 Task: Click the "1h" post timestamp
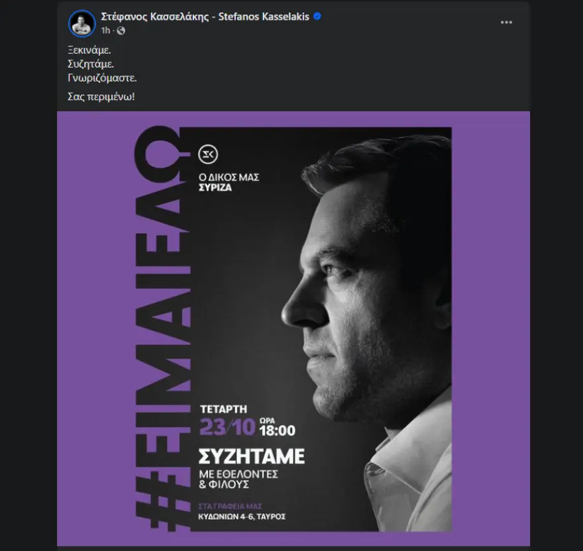(106, 30)
